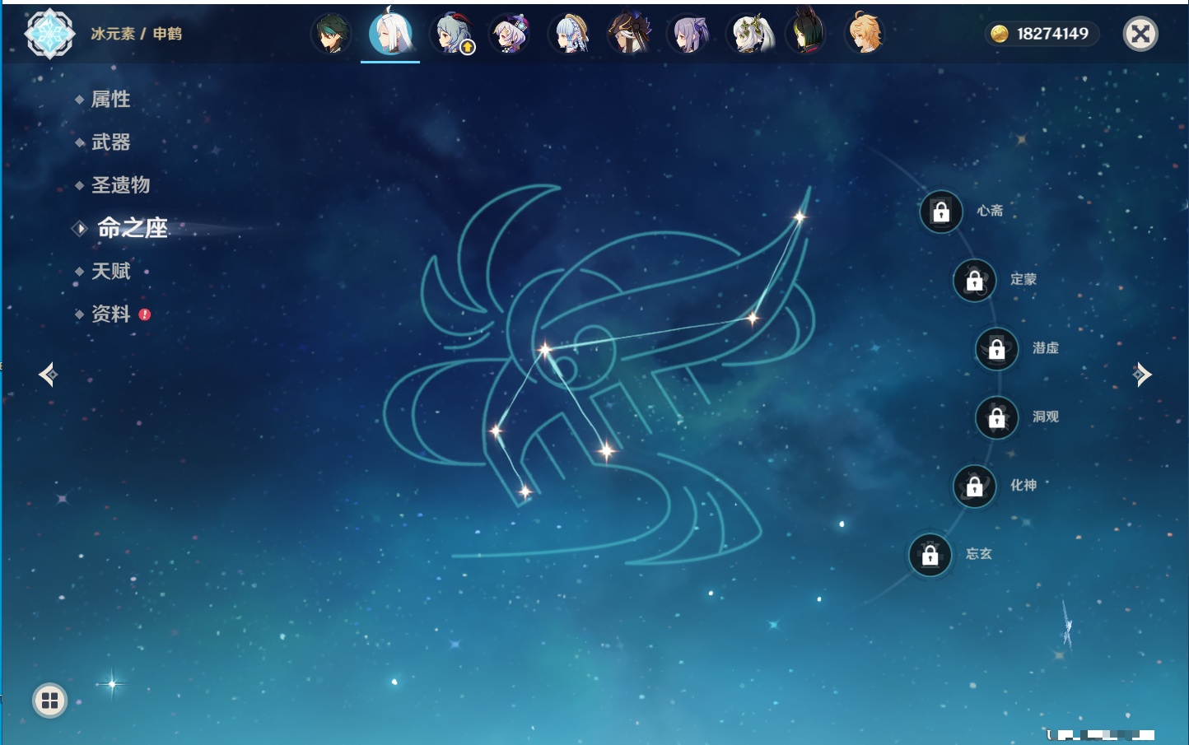Select the 命之座 constellation tab
This screenshot has width=1189, height=745.
[x=132, y=228]
